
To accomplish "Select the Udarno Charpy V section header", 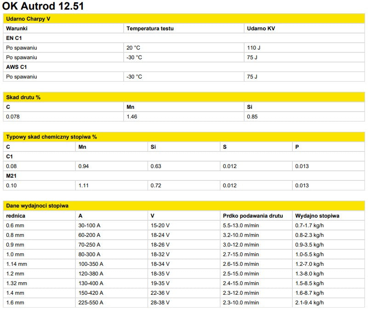I will (x=29, y=19).
